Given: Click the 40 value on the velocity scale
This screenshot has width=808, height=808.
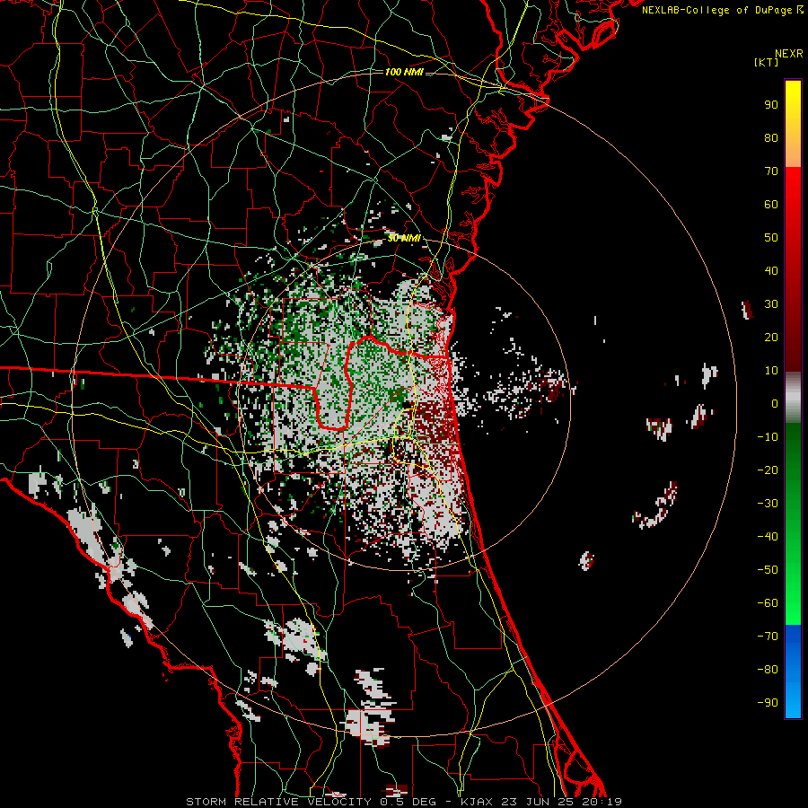Looking at the screenshot, I should click(x=771, y=271).
